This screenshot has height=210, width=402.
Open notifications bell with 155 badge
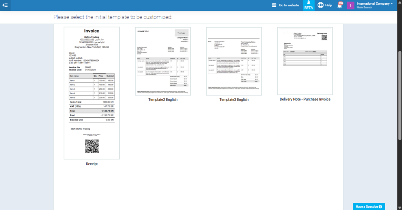340,5
